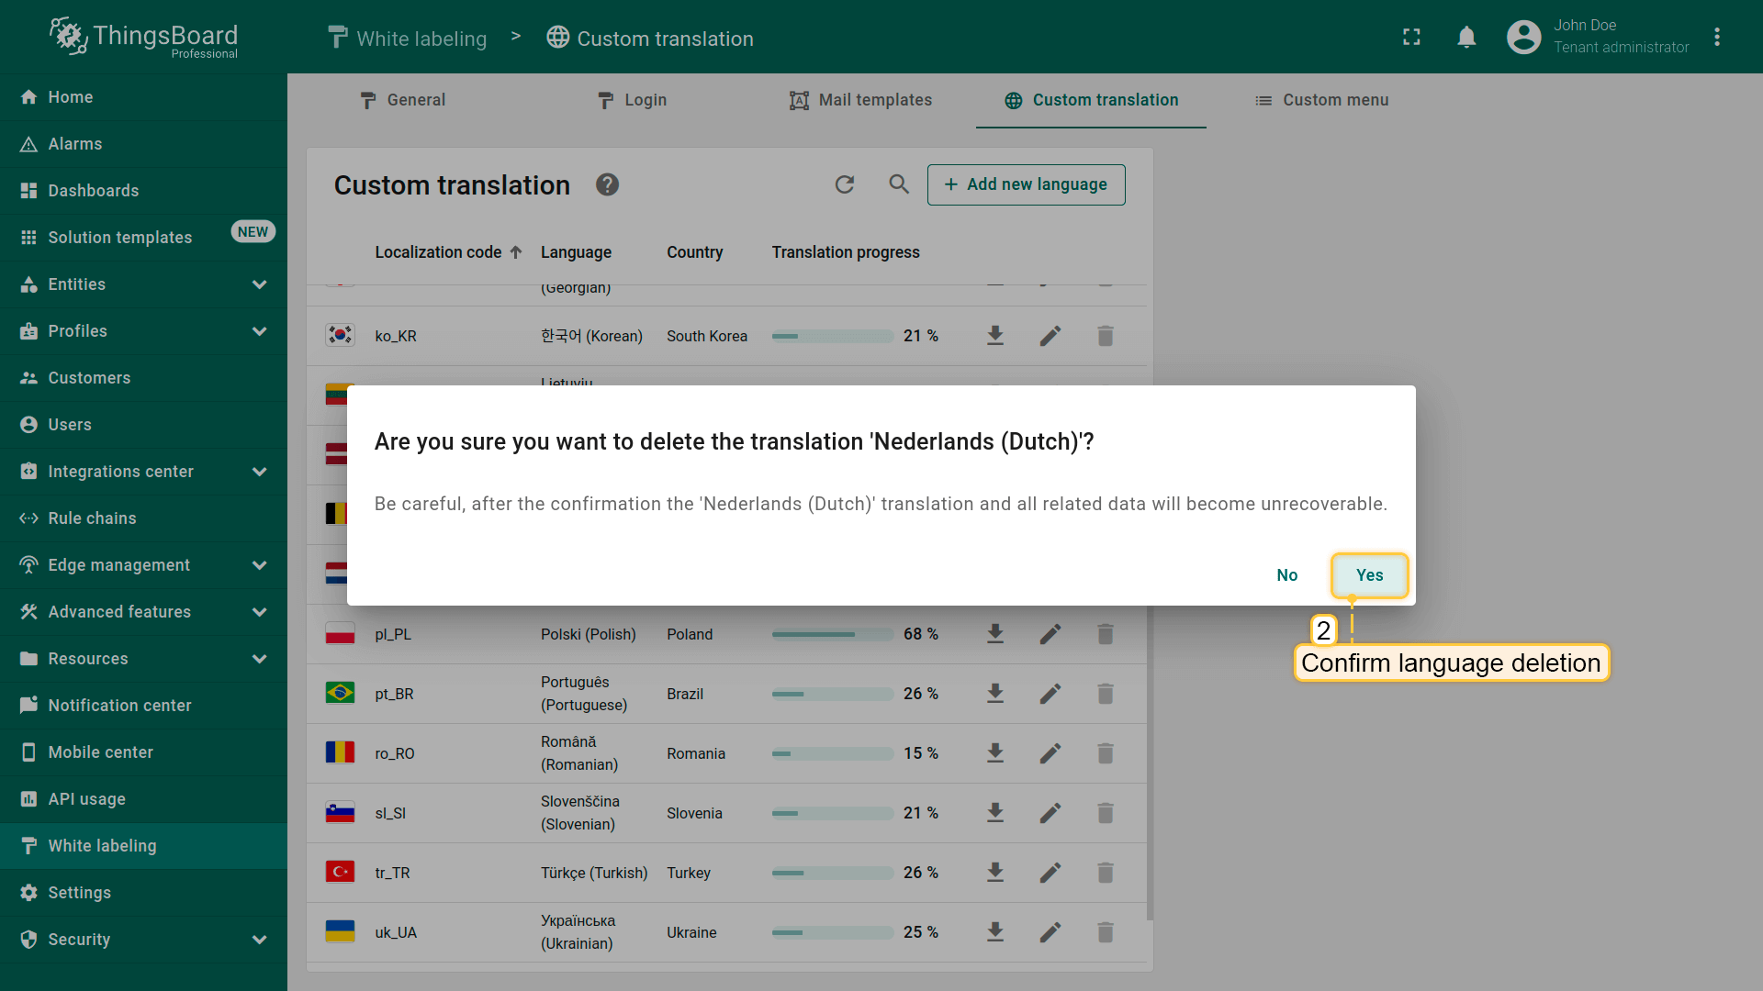Viewport: 1763px width, 991px height.
Task: Click the refresh translations icon
Action: pyautogui.click(x=844, y=184)
